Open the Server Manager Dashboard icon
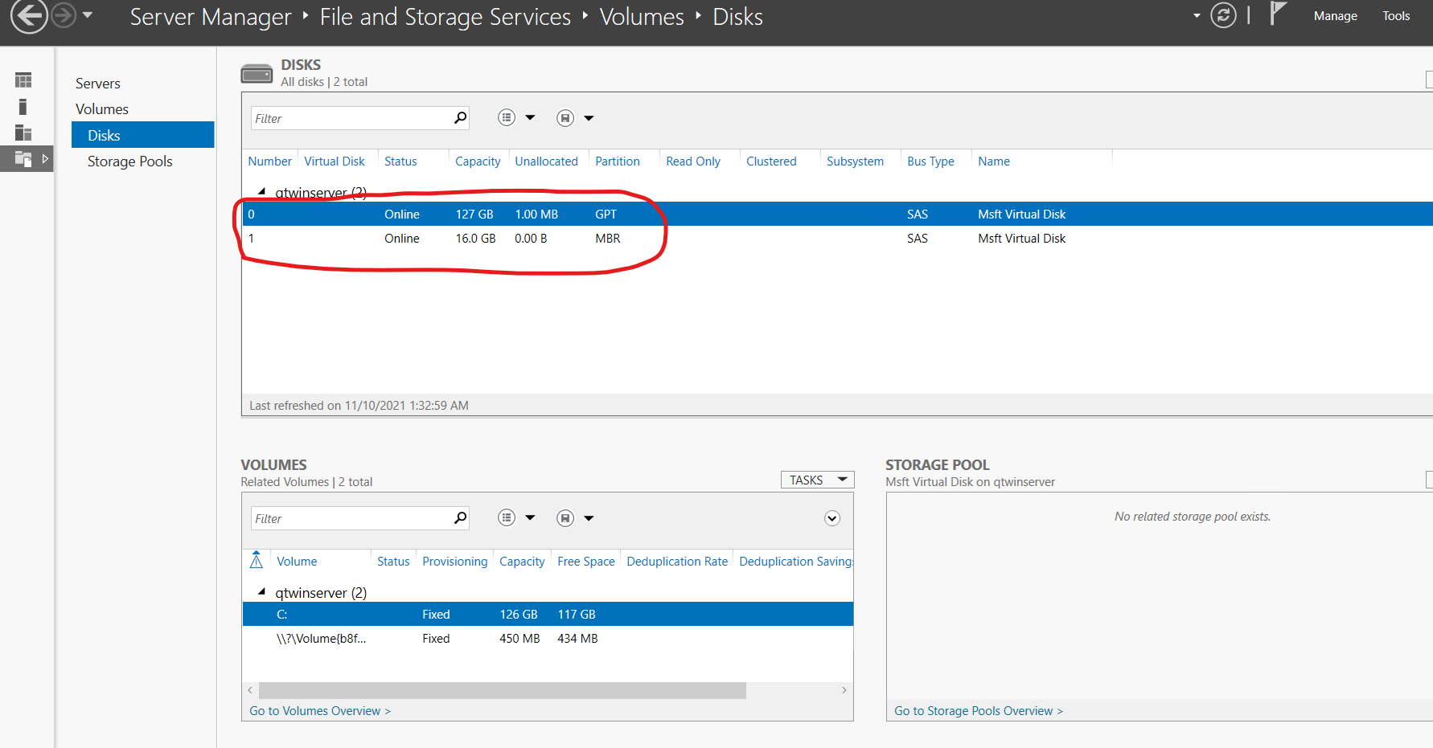The height and width of the screenshot is (748, 1433). tap(23, 80)
